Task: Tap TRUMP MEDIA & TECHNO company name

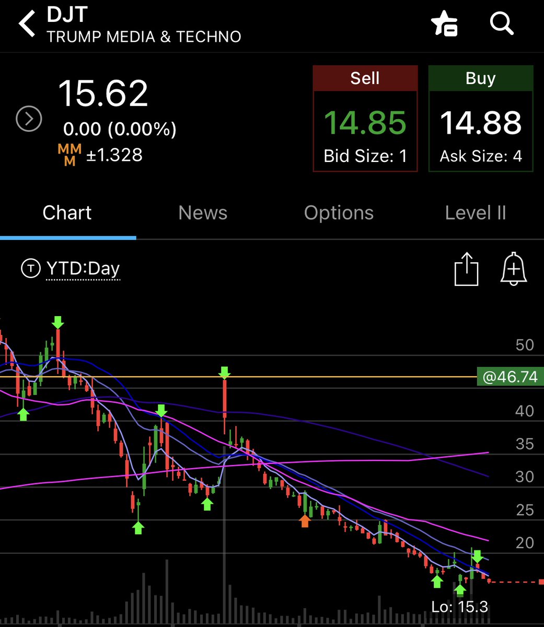Action: click(144, 37)
